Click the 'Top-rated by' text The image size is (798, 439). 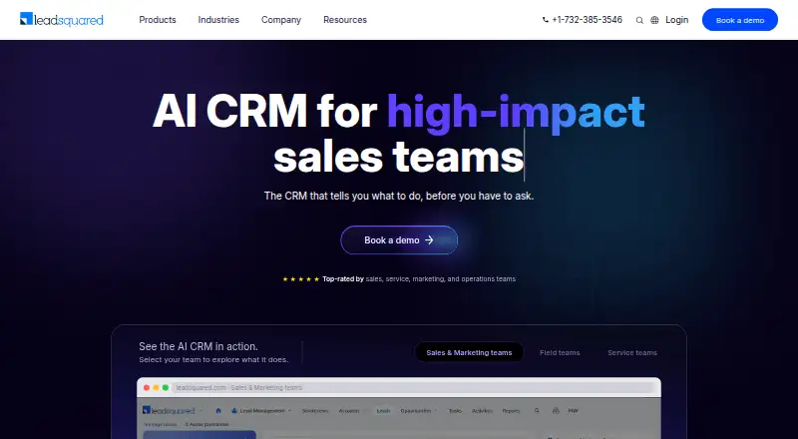pyautogui.click(x=343, y=279)
